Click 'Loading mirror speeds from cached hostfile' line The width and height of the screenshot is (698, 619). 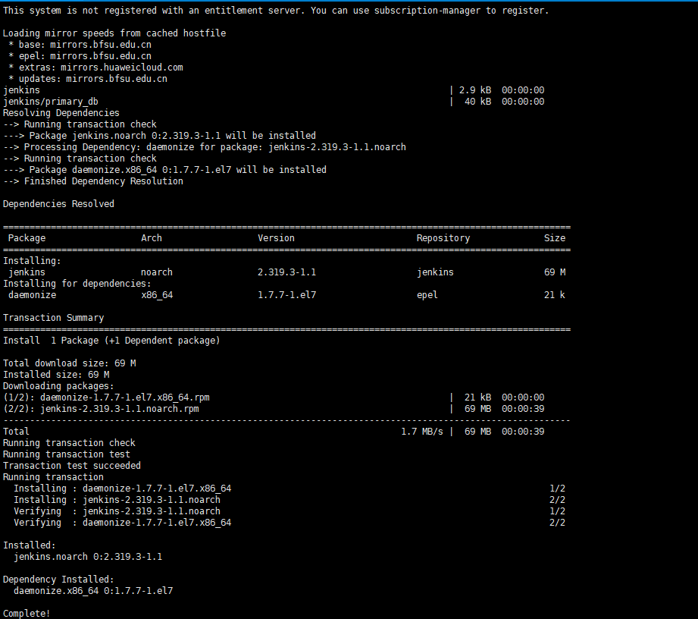click(114, 33)
